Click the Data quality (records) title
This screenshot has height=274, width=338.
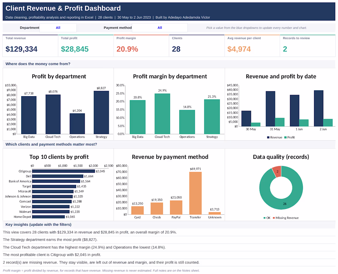pyautogui.click(x=281, y=157)
